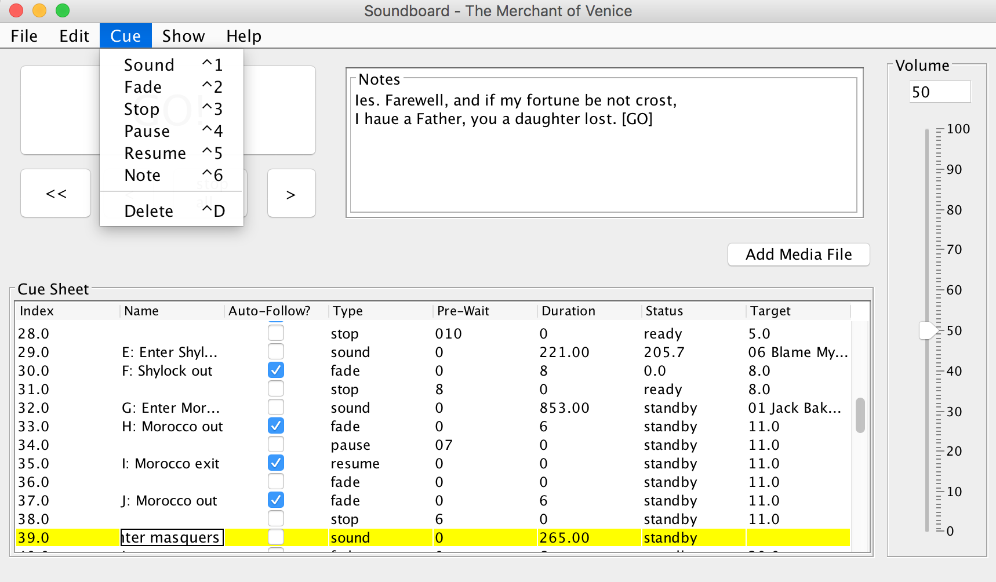The height and width of the screenshot is (582, 996).
Task: Click the << rewind button
Action: coord(56,194)
